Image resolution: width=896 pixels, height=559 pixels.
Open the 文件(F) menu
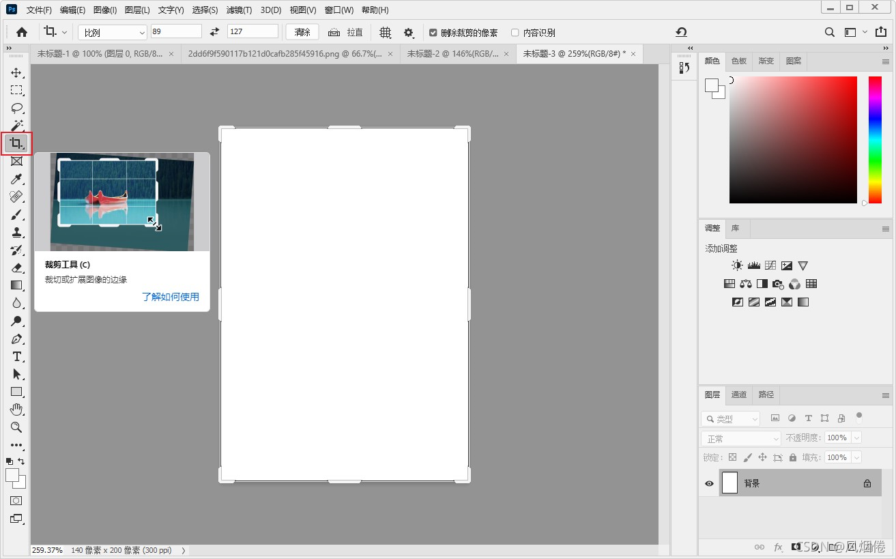pos(39,10)
